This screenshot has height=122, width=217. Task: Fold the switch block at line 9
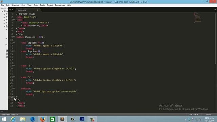(x=14, y=37)
